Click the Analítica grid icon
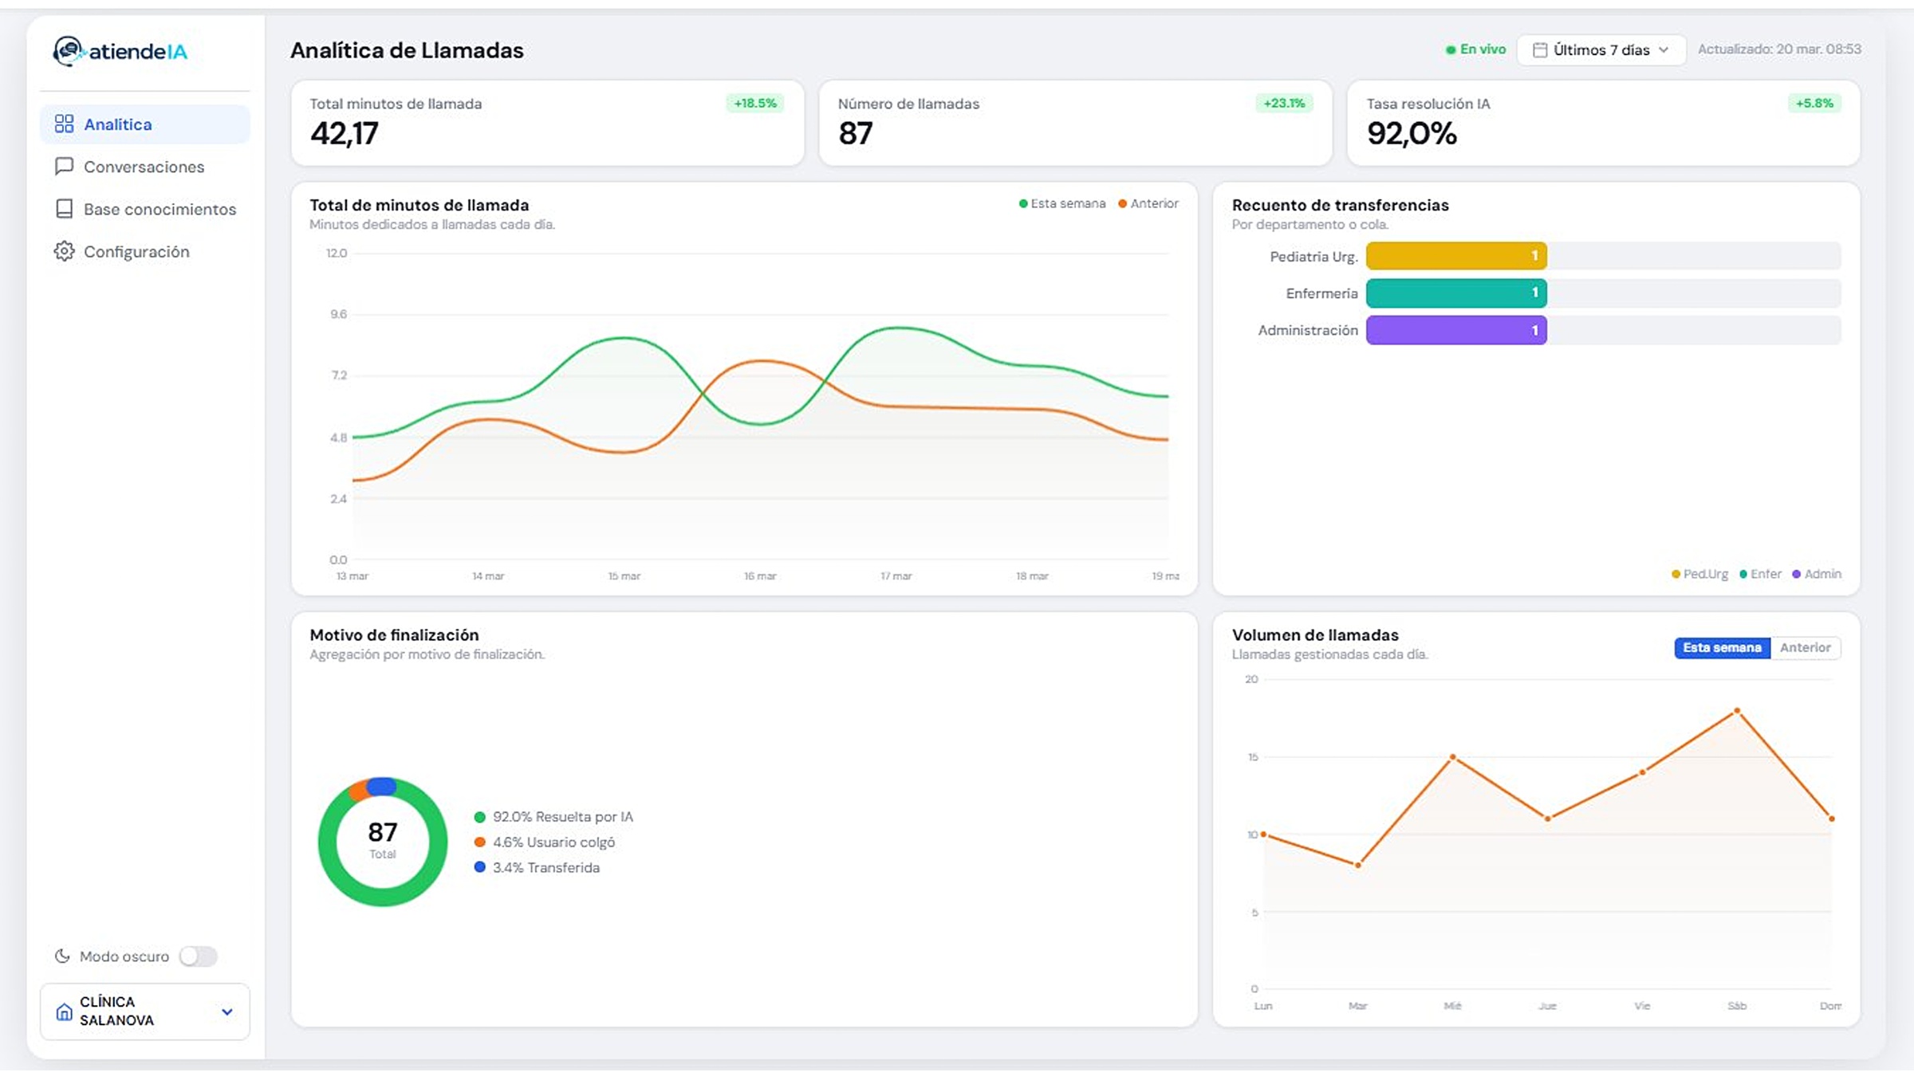 64,124
